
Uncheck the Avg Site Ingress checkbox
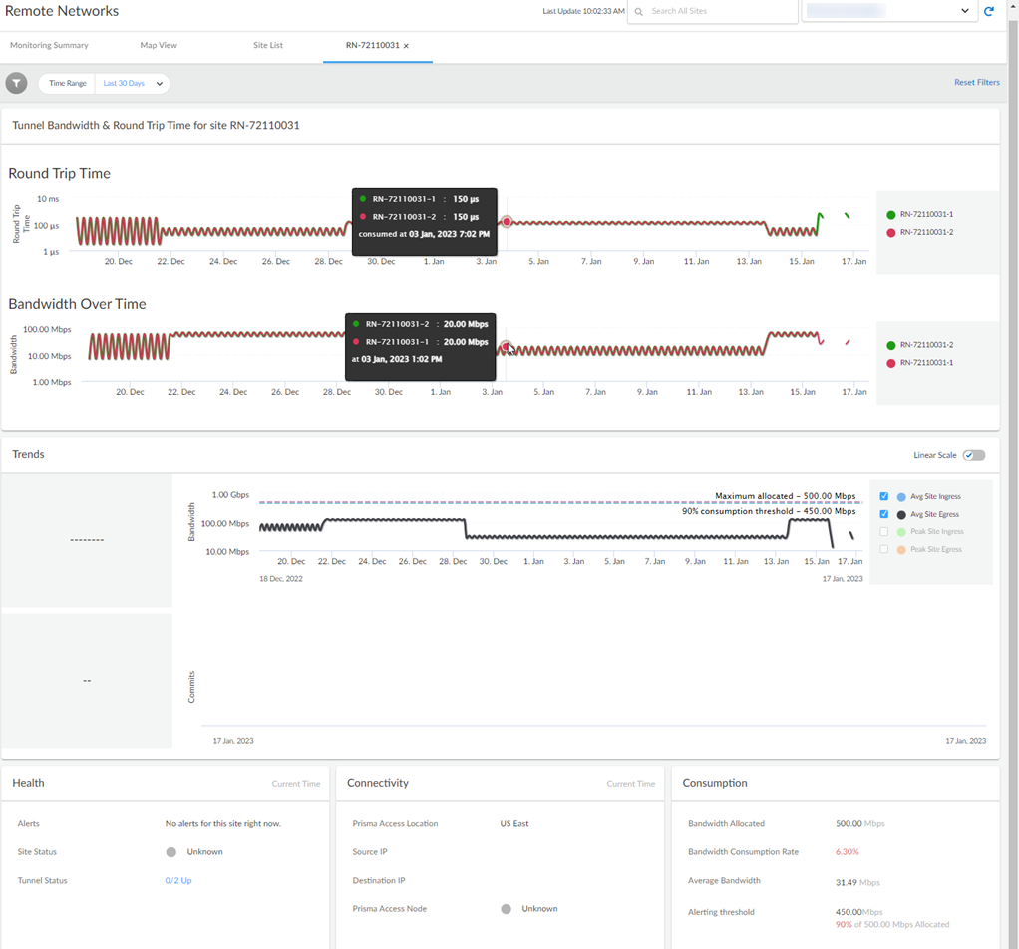pyautogui.click(x=883, y=496)
